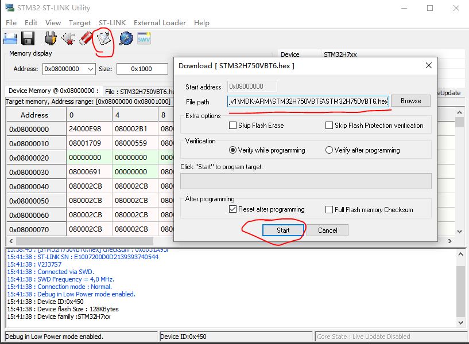Select cell 080002B1 in memory table
The image size is (469, 344).
coord(135,129)
